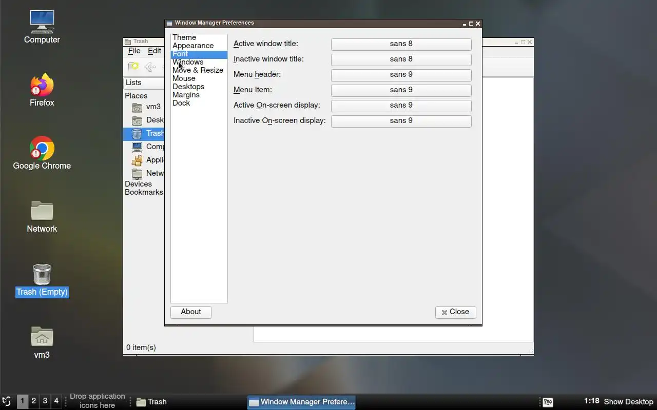The width and height of the screenshot is (657, 410).
Task: Click the About button
Action: coord(191,312)
